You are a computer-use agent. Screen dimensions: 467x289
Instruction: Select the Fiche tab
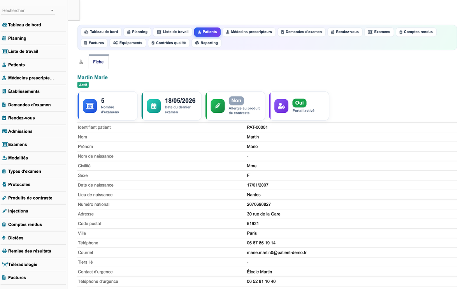click(x=98, y=62)
